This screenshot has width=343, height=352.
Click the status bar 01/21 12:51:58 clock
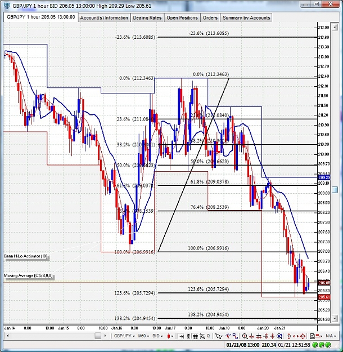coord(294,345)
